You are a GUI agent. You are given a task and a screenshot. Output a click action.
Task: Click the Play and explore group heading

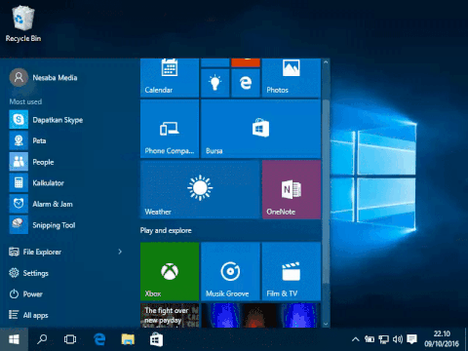166,230
